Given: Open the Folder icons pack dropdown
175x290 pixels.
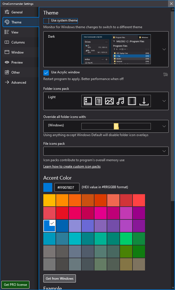Looking at the screenshot, I should tap(164, 101).
